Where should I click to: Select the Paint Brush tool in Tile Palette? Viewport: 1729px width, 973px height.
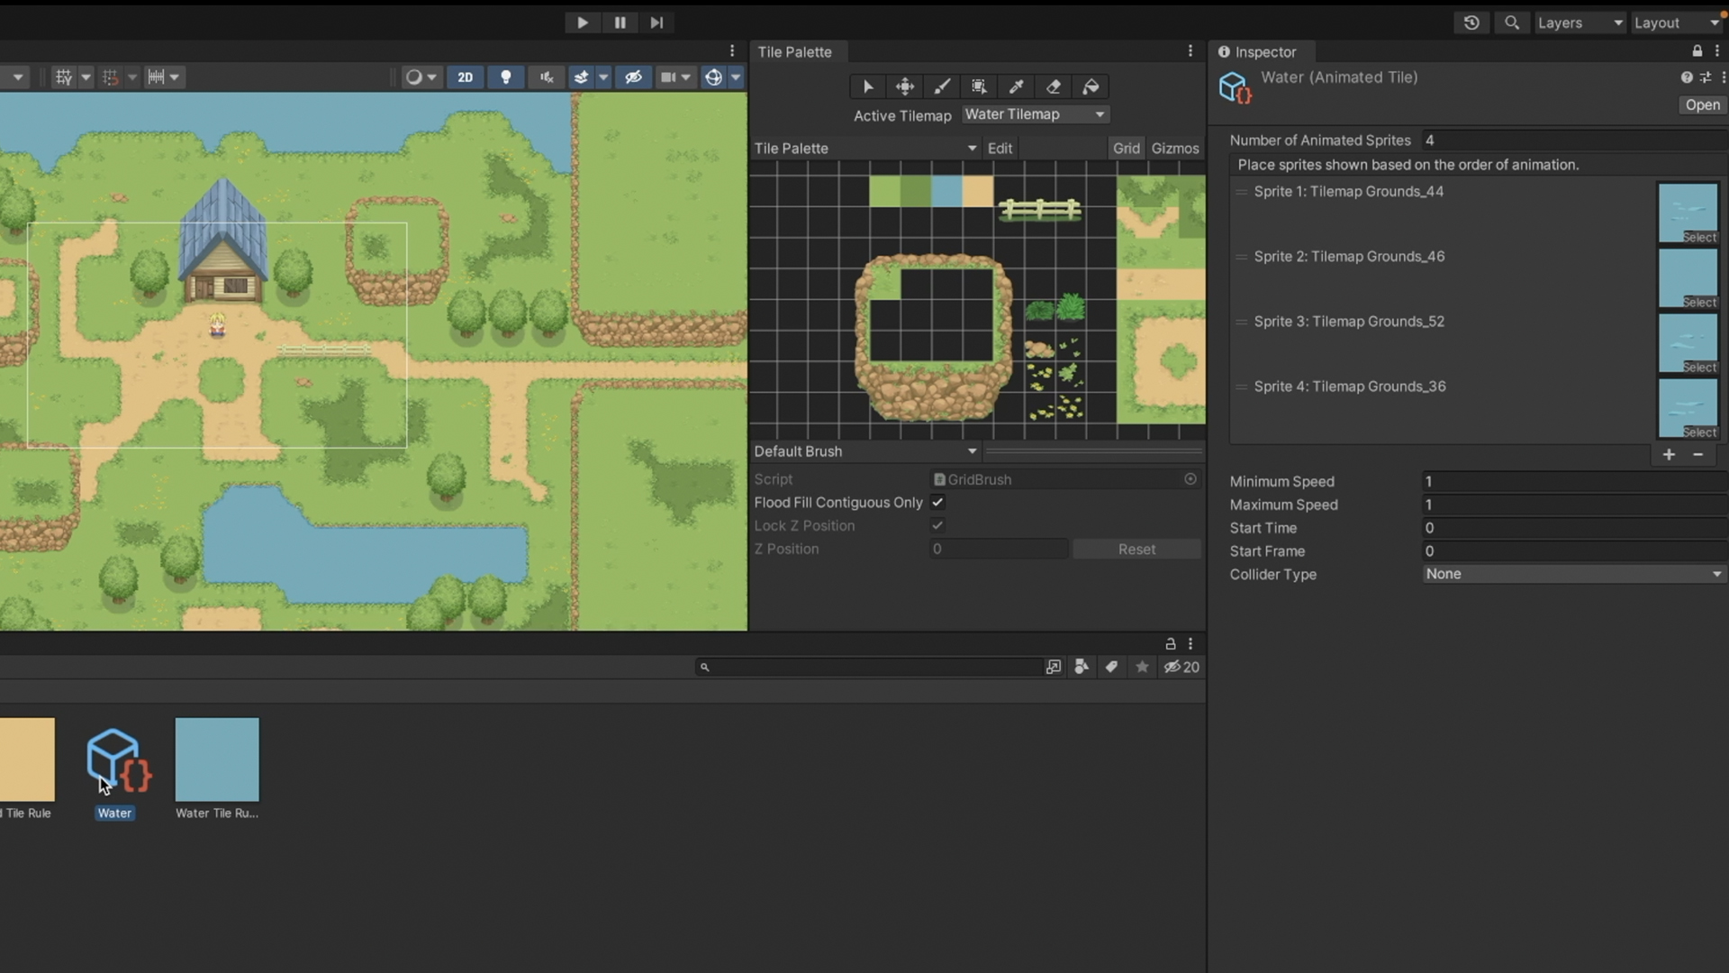[942, 86]
